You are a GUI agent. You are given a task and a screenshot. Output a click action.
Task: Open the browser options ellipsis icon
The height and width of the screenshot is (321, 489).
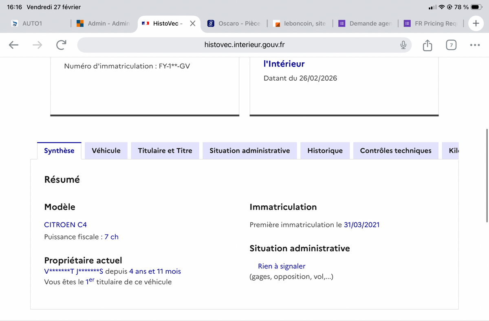(x=474, y=45)
